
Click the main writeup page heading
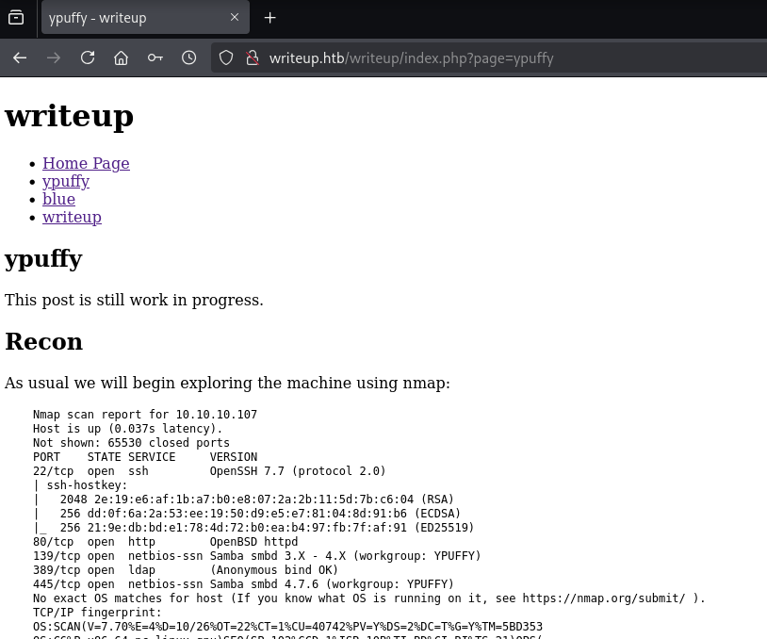tap(70, 117)
